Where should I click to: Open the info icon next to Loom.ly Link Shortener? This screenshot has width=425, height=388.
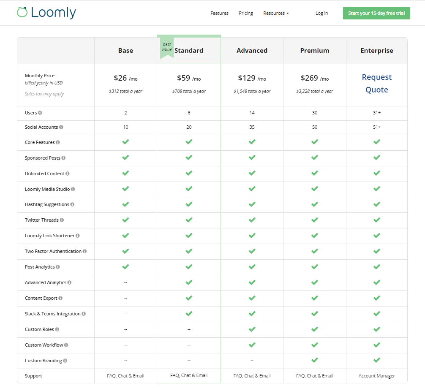tap(78, 236)
